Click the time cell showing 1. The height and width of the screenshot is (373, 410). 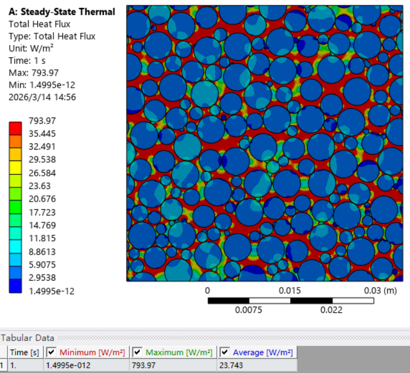click(x=26, y=365)
